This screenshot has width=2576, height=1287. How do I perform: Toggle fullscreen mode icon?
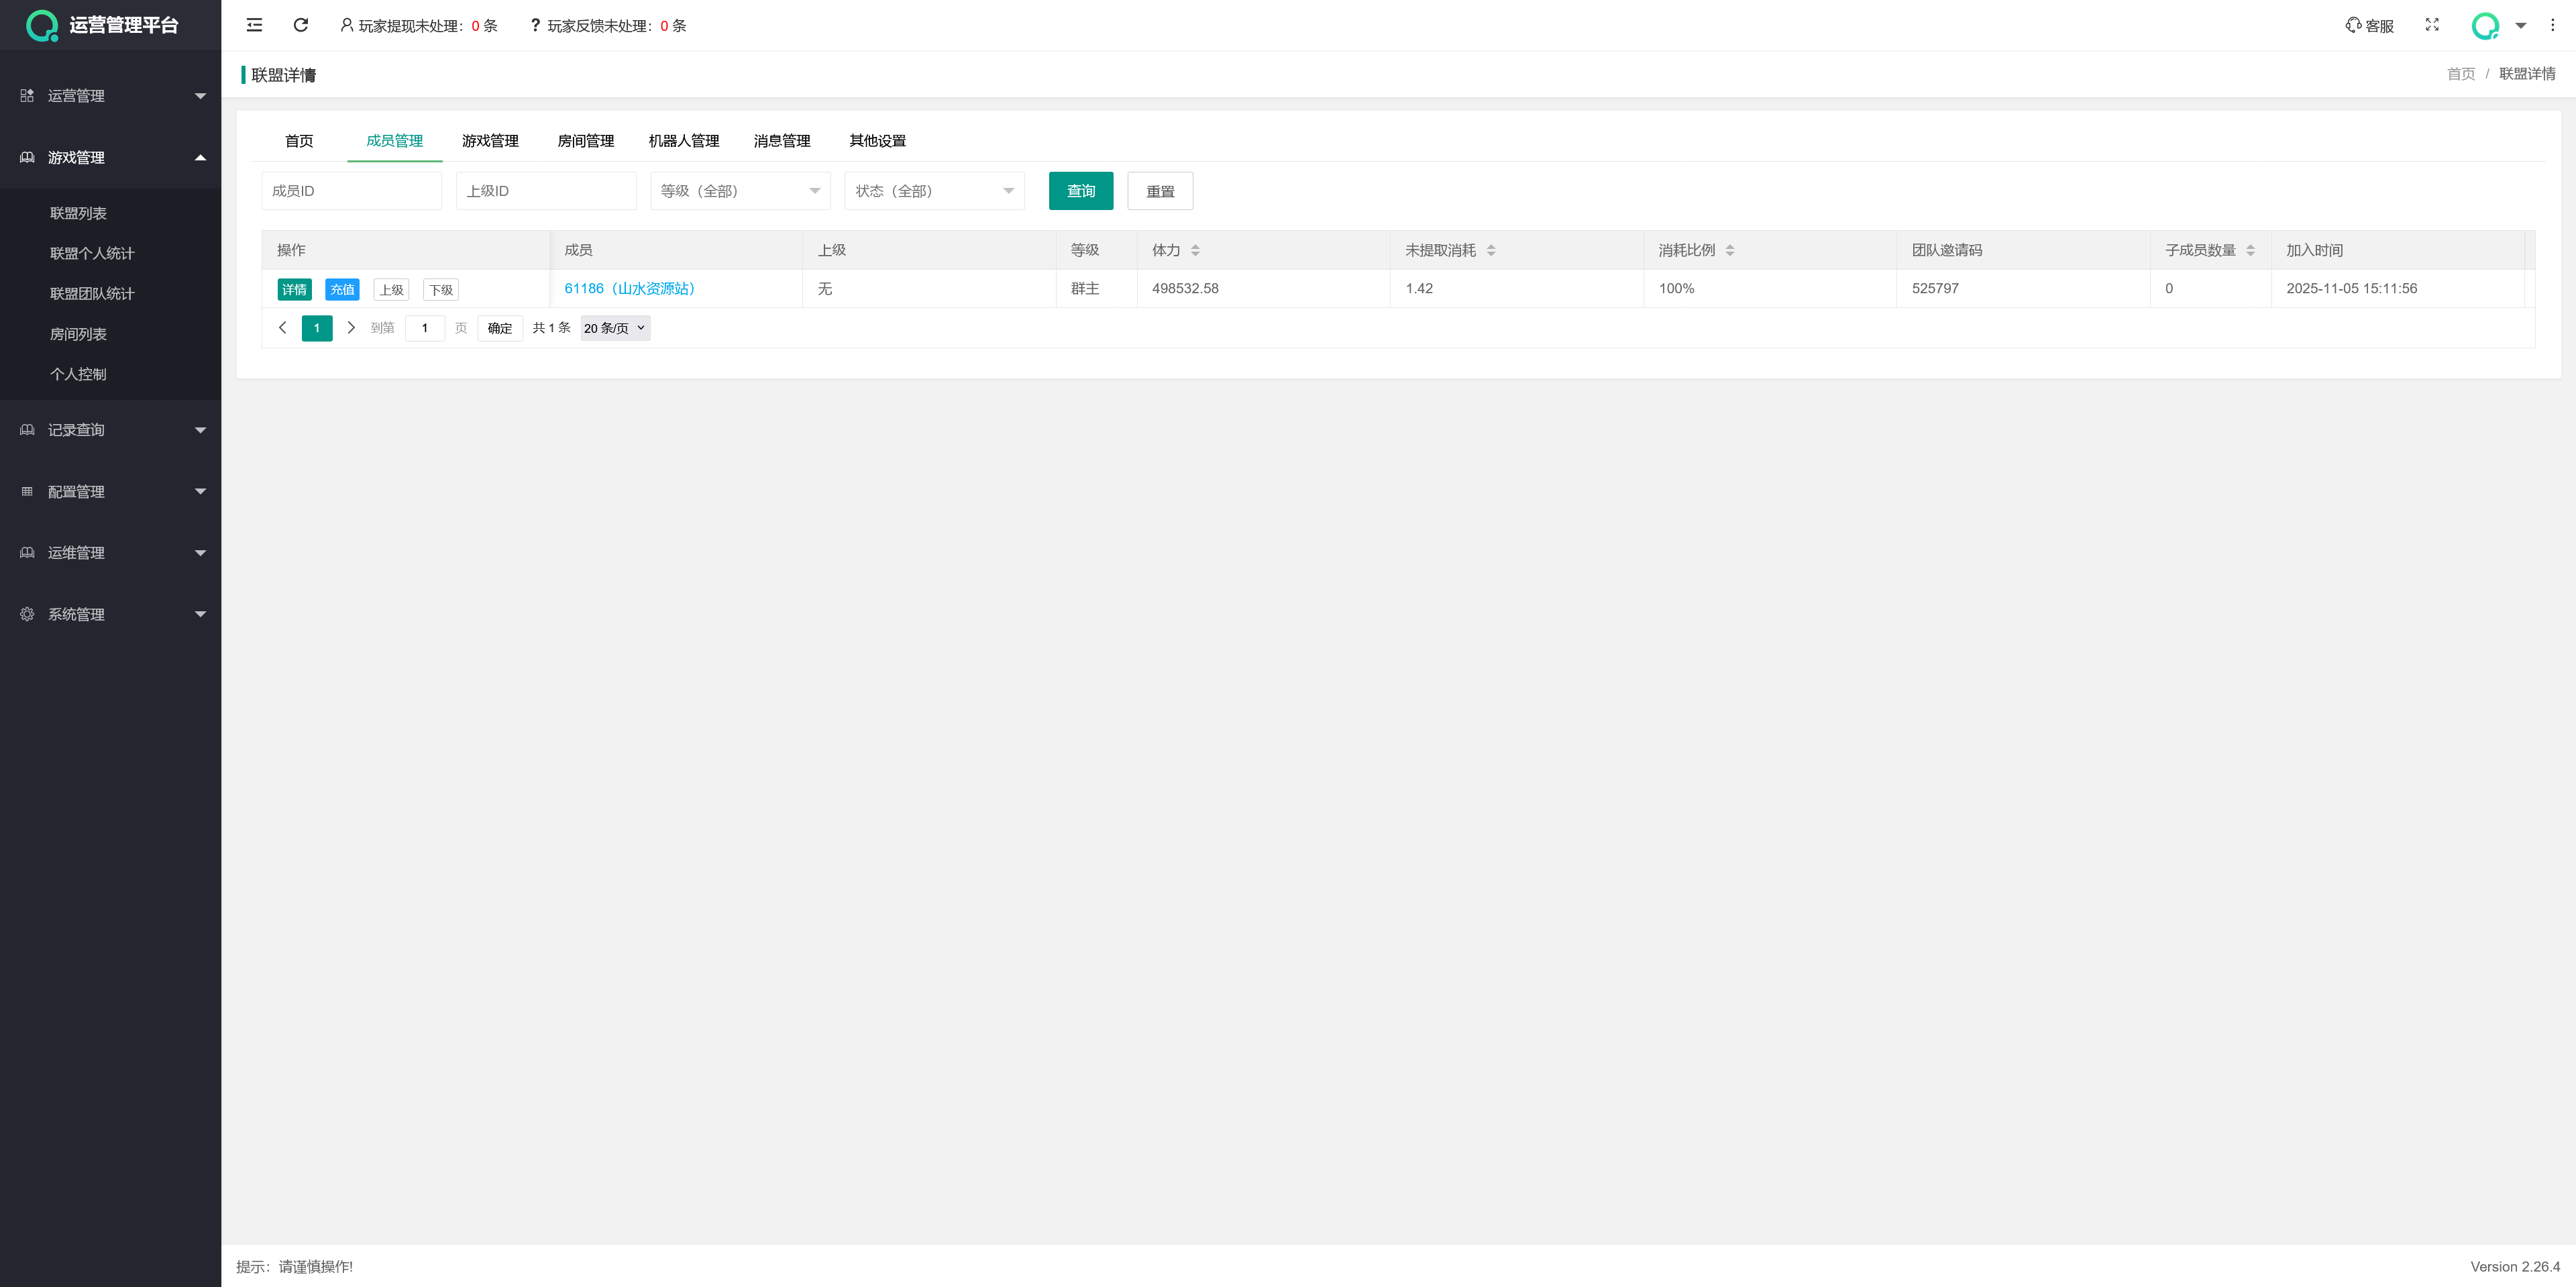(x=2432, y=25)
